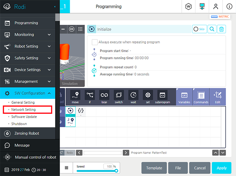The image size is (236, 176).
Task: Click the magnifier search icon
Action: 212,29
